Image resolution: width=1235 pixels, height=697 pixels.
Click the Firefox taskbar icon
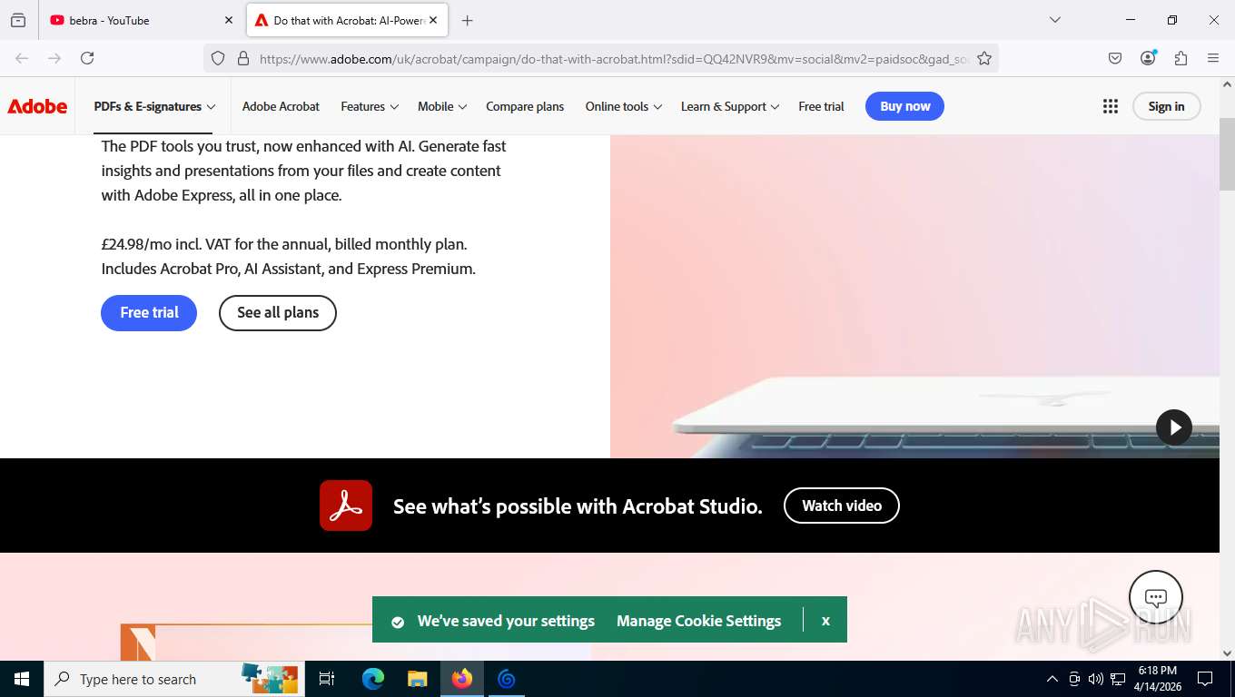coord(462,679)
